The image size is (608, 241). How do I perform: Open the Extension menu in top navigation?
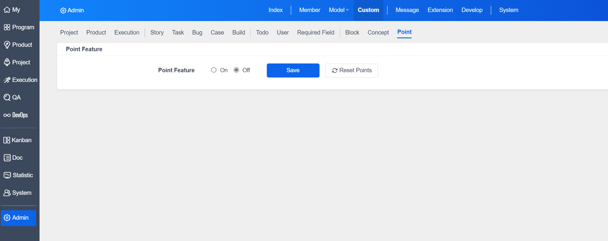click(440, 10)
